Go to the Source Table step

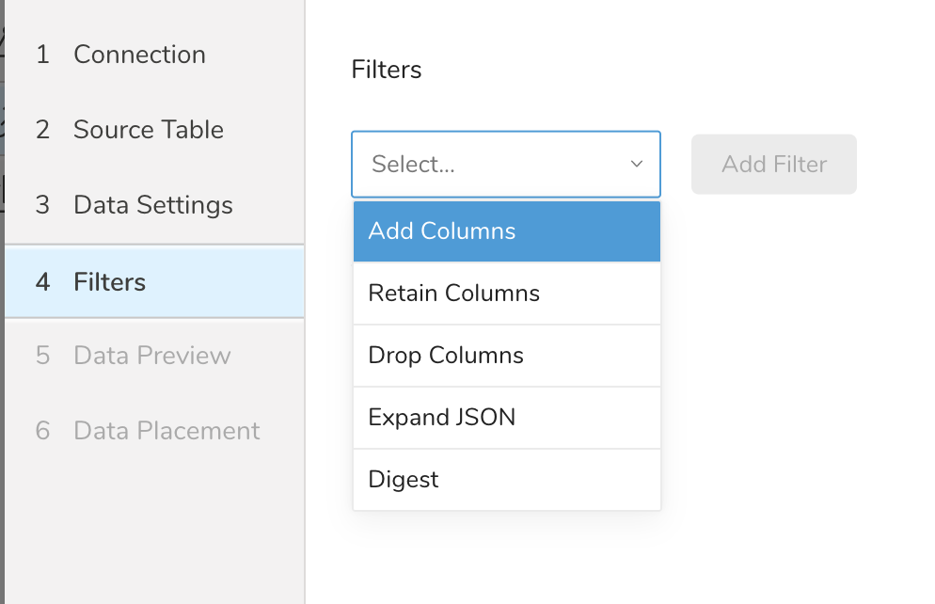148,130
